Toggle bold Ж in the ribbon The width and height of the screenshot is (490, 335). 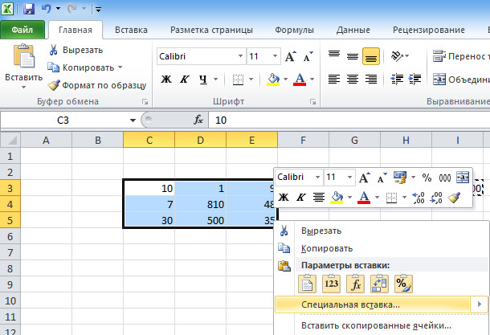166,80
